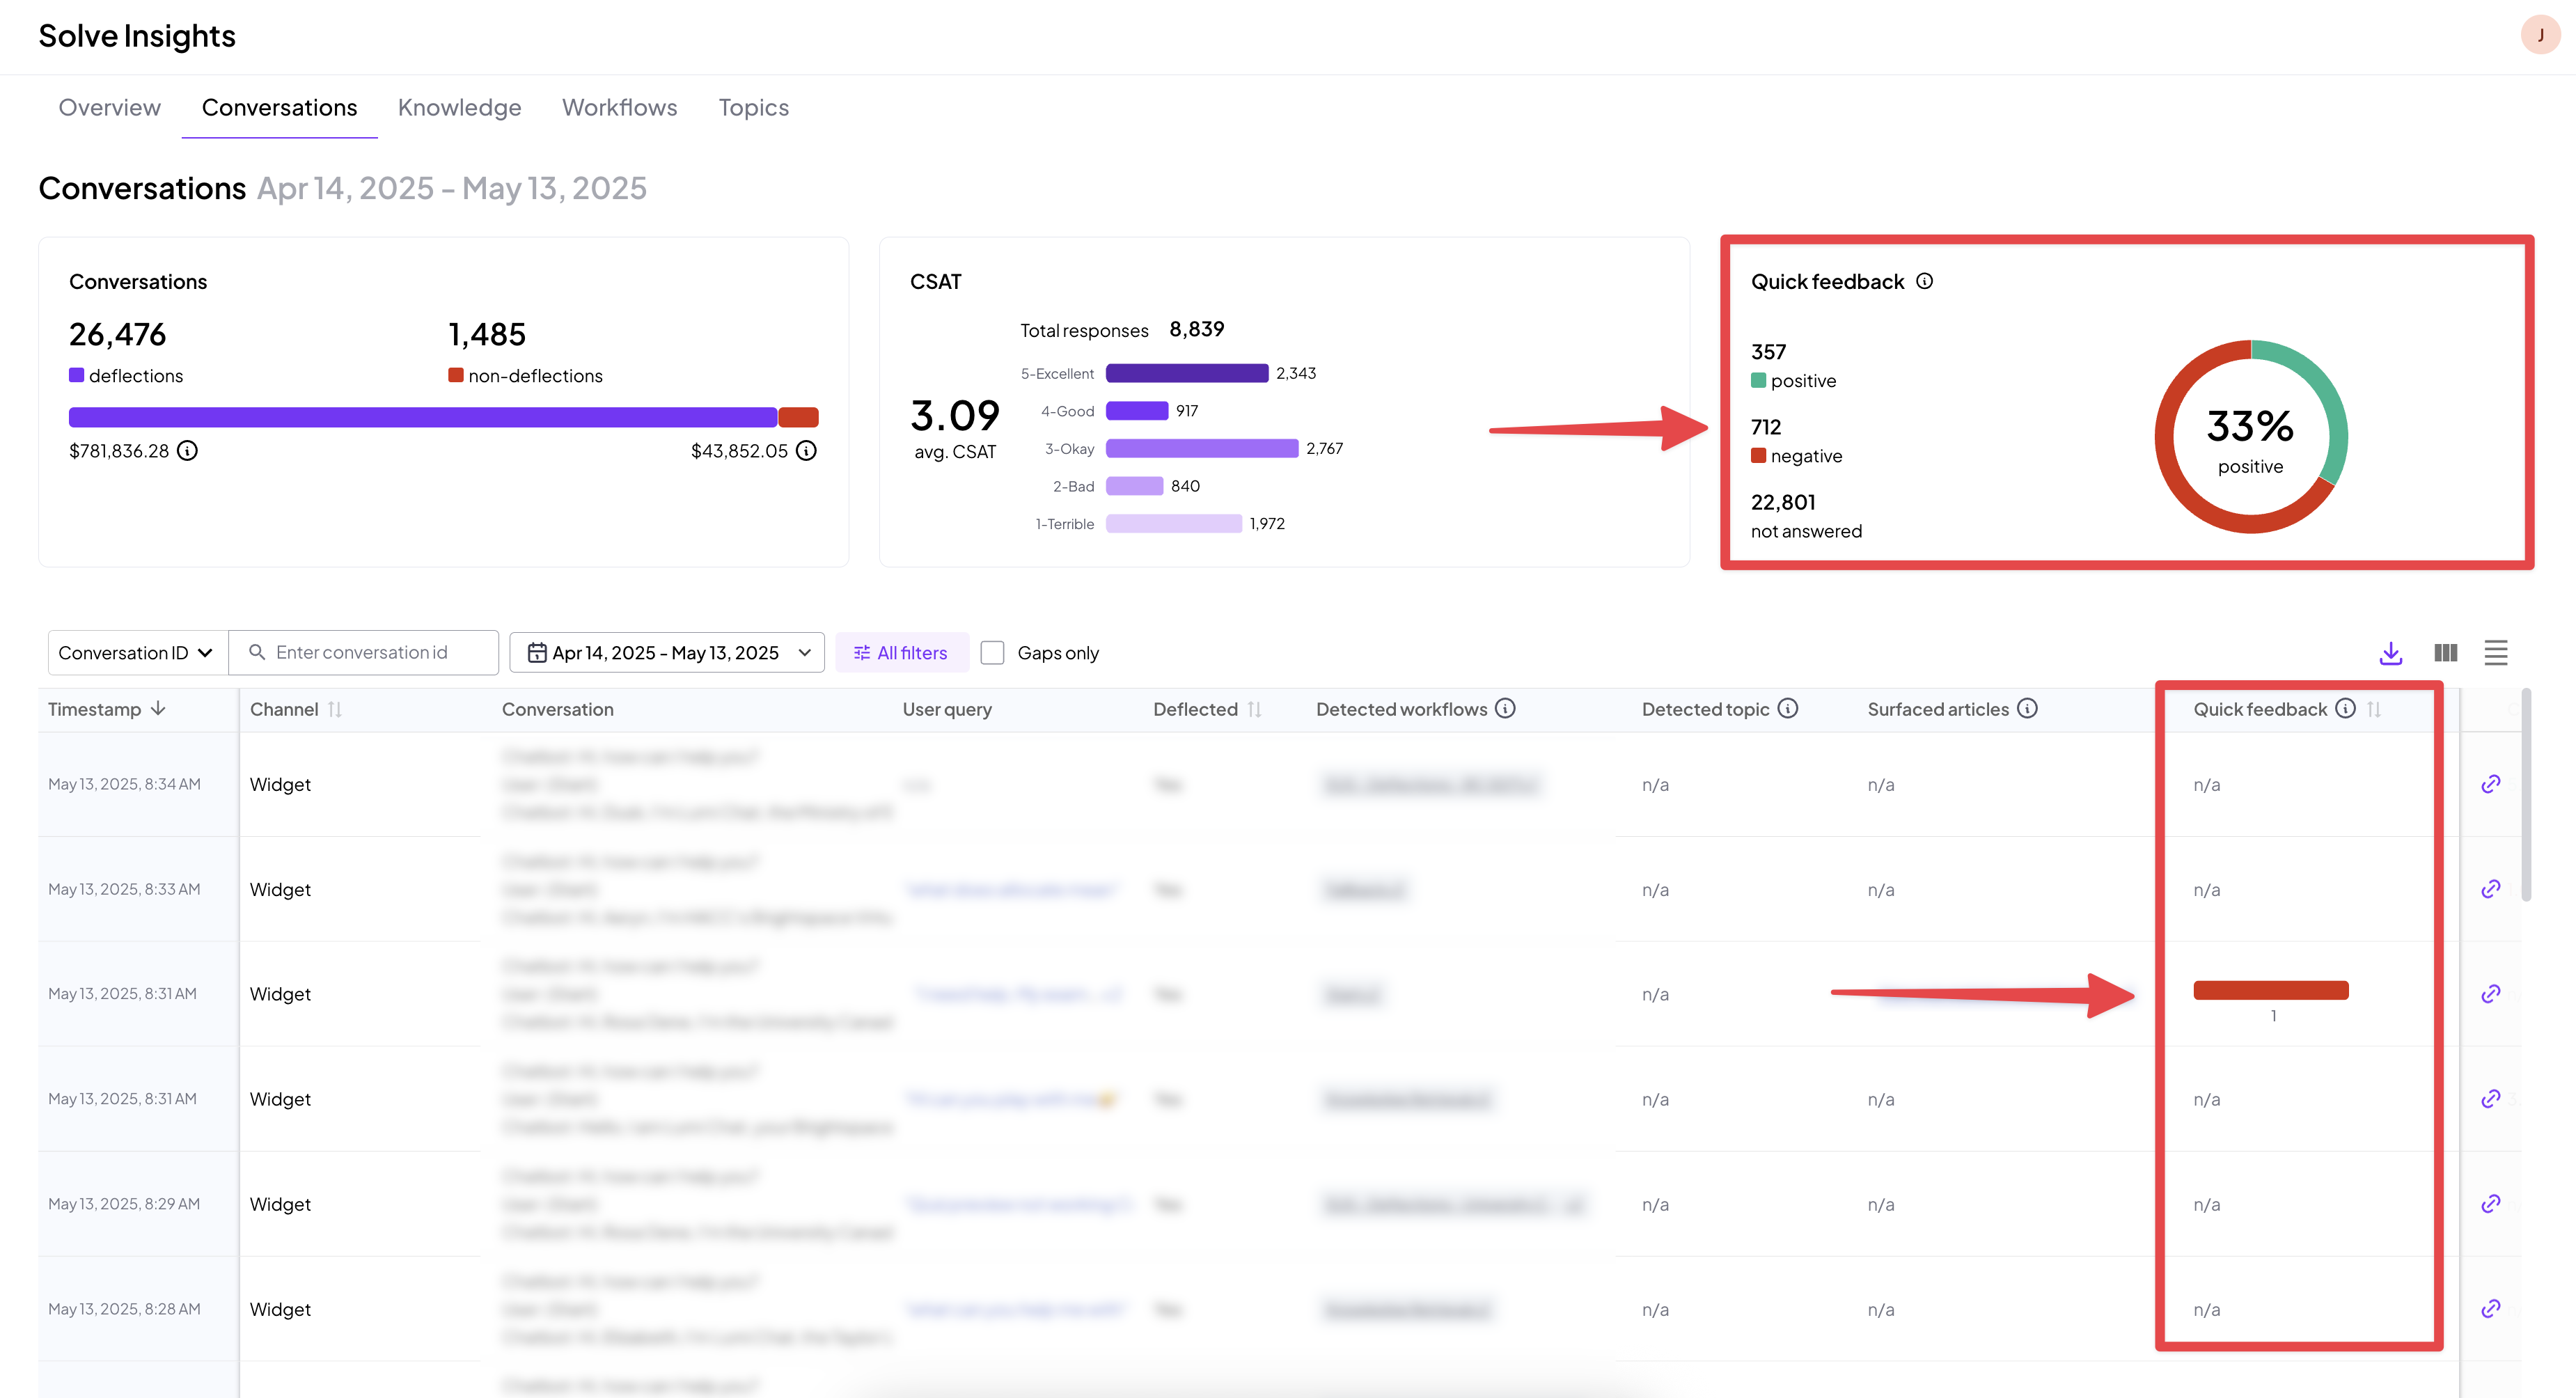The image size is (2576, 1398).
Task: Open the Topics tab
Action: click(753, 108)
